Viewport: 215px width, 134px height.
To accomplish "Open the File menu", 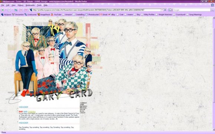I will click(x=3, y=5).
